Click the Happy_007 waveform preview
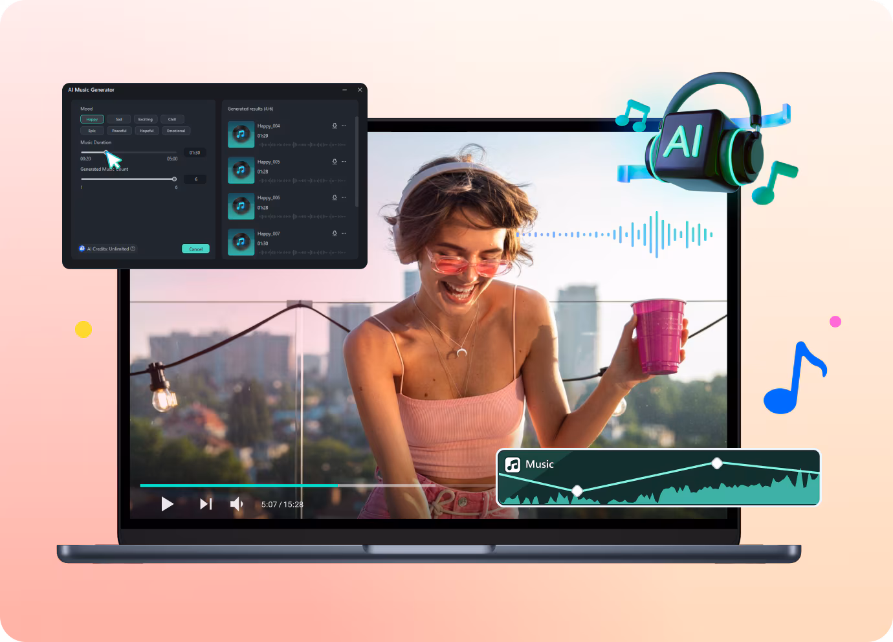This screenshot has height=642, width=893. (x=302, y=252)
